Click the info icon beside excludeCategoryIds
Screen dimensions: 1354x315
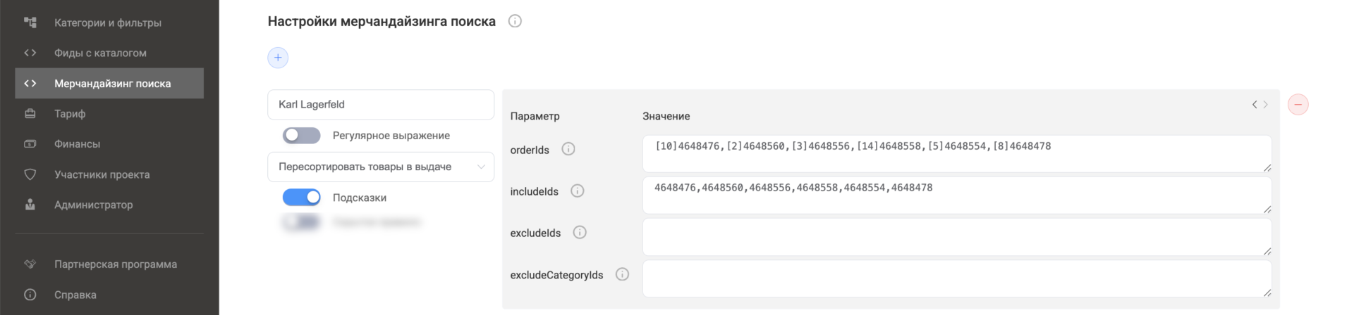621,274
